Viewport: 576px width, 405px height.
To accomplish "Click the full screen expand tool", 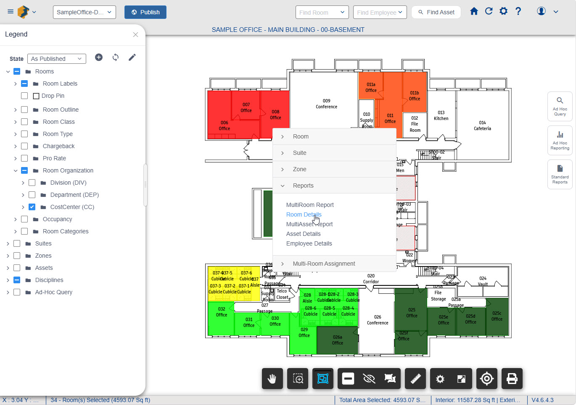I will point(461,379).
